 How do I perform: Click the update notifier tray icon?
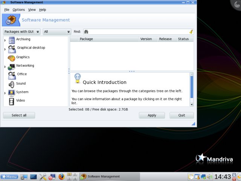pos(197,177)
